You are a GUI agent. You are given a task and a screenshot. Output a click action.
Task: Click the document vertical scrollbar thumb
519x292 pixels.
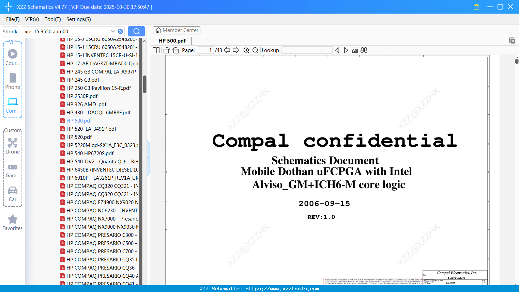point(517,61)
